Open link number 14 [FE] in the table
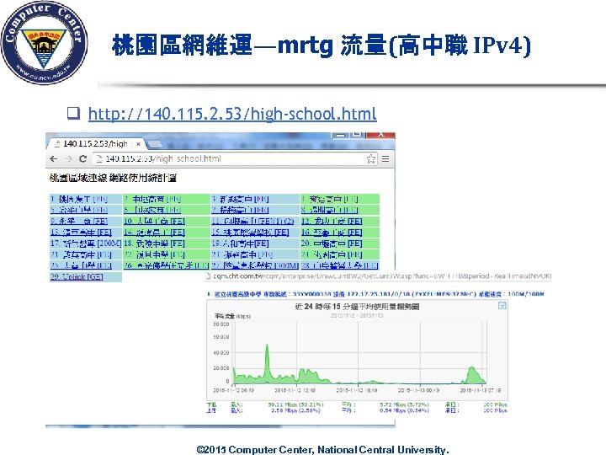The height and width of the screenshot is (455, 606). click(154, 233)
